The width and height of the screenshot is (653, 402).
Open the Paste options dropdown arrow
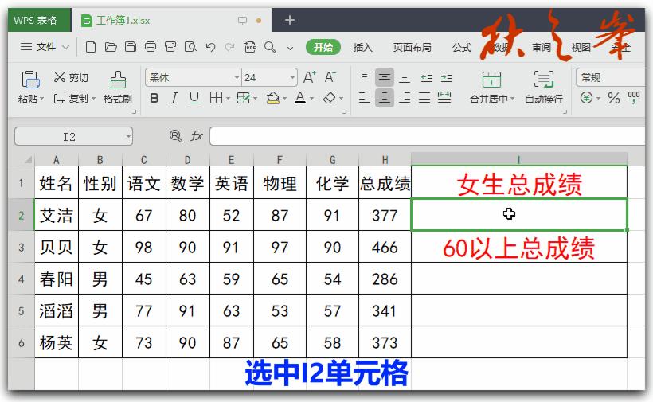(41, 99)
